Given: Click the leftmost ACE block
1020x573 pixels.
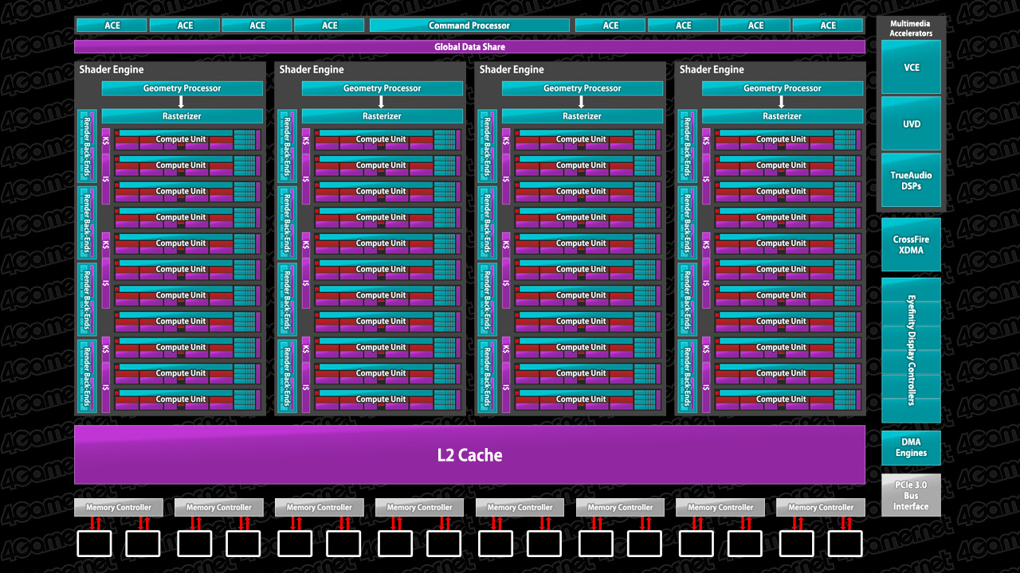Looking at the screenshot, I should point(112,25).
